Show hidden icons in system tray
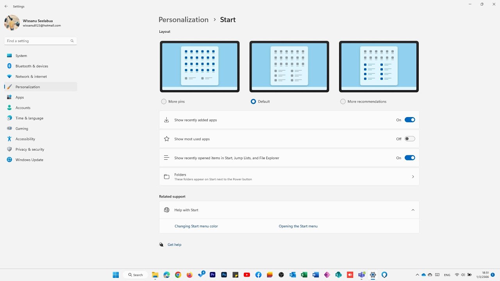The image size is (500, 281). [417, 275]
